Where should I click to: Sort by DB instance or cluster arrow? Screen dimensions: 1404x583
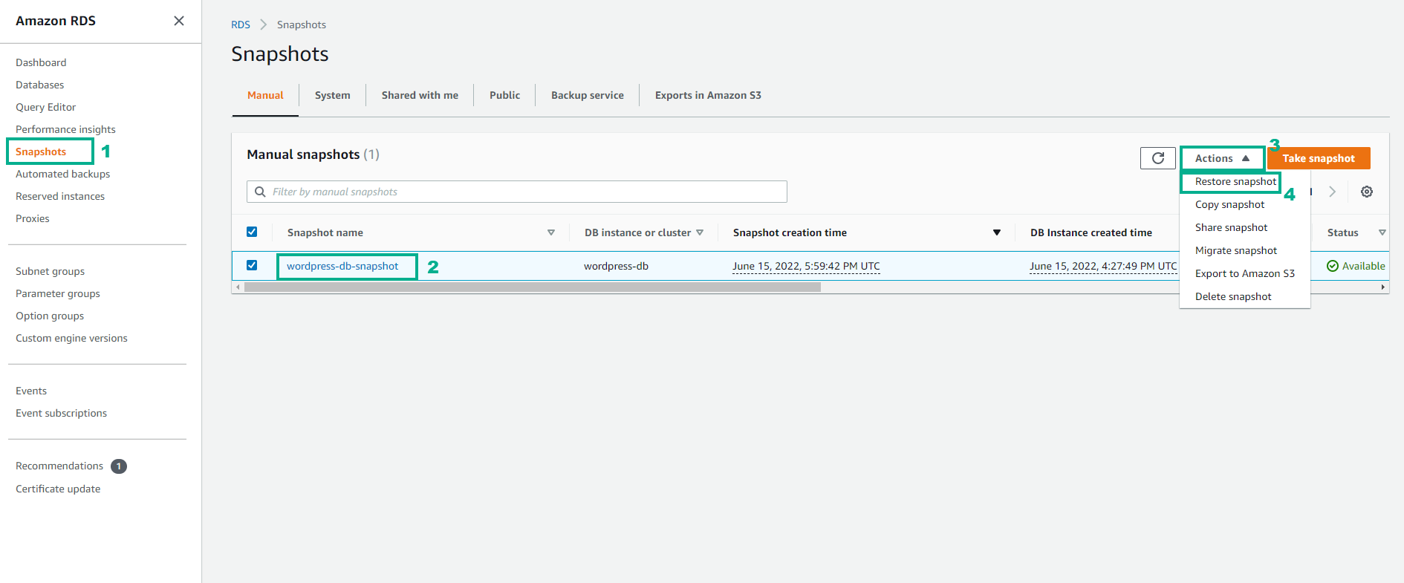point(700,232)
